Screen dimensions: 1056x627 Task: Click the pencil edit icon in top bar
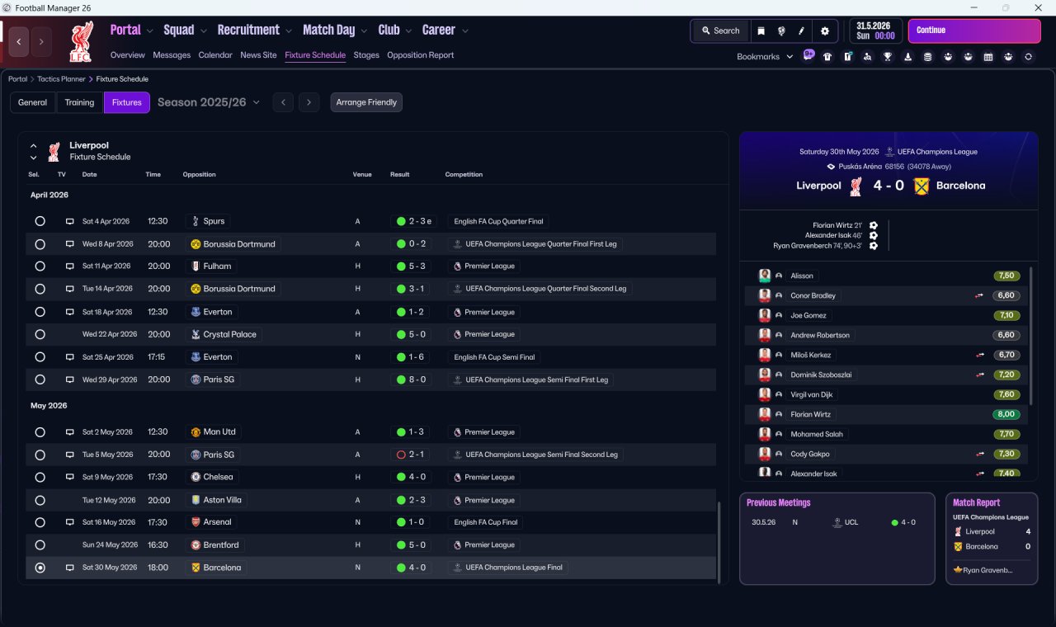[800, 31]
